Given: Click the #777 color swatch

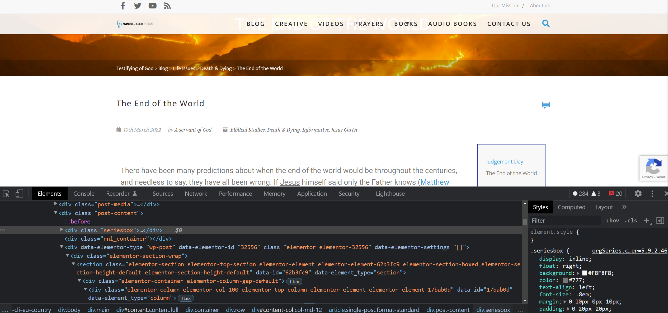Looking at the screenshot, I should pos(565,280).
